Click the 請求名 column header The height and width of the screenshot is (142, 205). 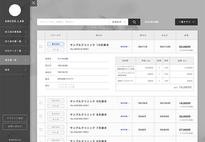click(99, 35)
